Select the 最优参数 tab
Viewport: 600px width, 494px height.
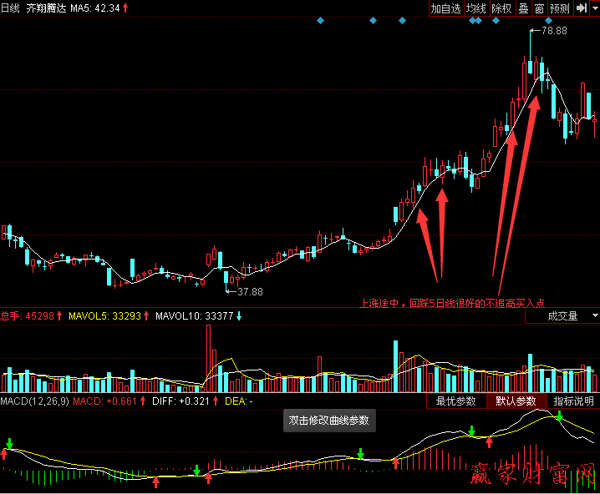tap(456, 401)
